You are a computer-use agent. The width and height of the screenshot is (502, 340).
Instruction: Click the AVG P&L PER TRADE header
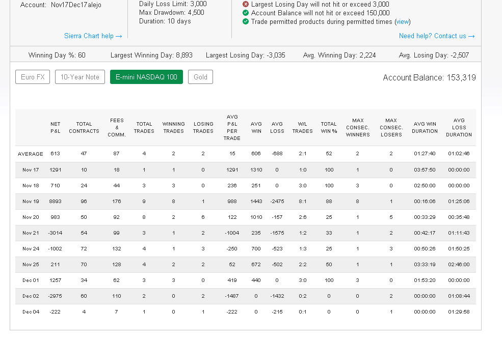point(232,127)
